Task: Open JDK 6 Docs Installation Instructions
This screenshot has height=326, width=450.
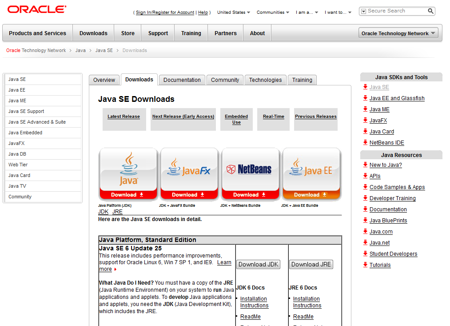Action: tap(254, 302)
